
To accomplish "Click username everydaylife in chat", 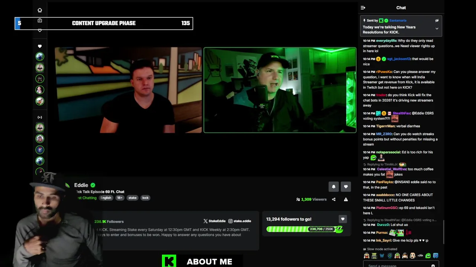I will click(x=386, y=41).
